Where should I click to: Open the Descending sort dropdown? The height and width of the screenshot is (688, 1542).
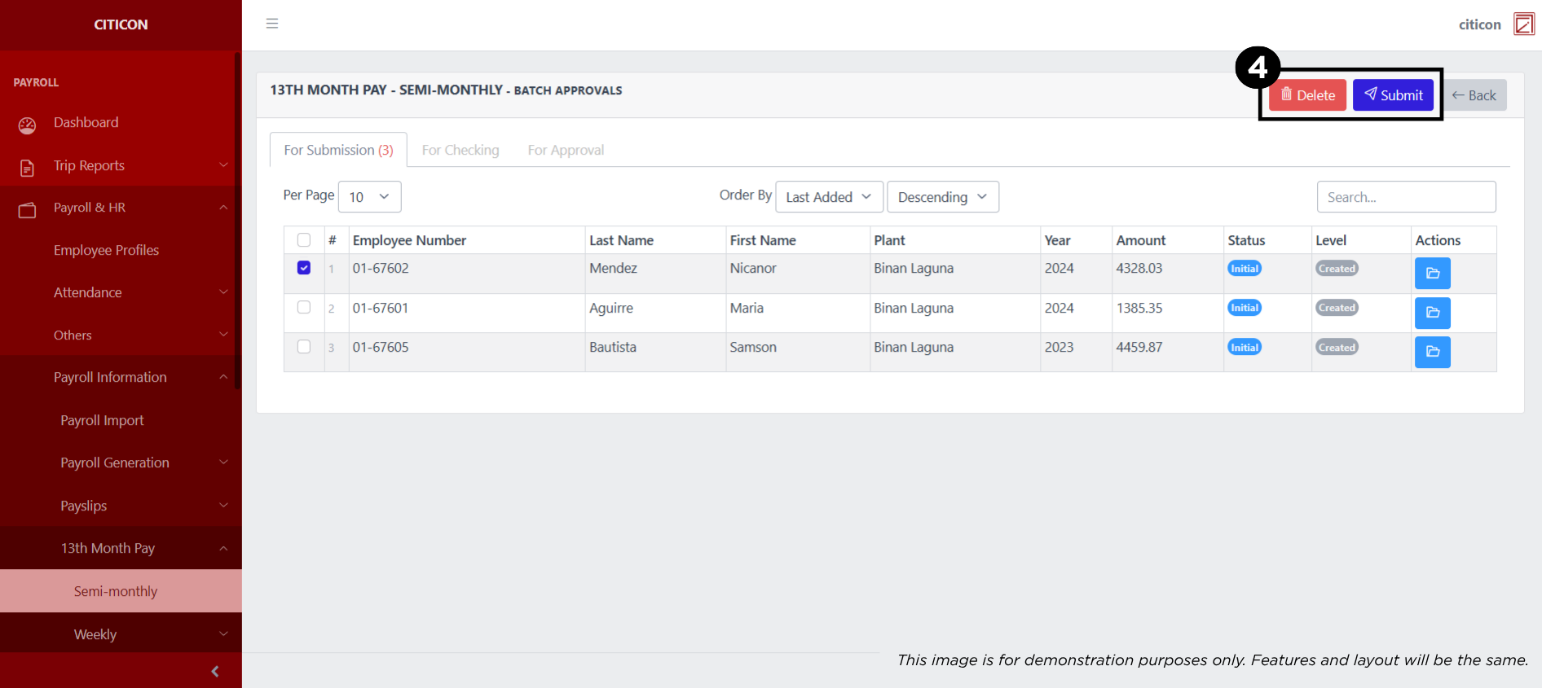click(x=942, y=197)
